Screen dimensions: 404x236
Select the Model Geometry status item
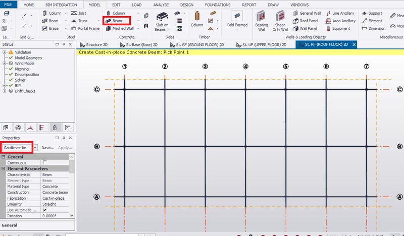coord(28,58)
